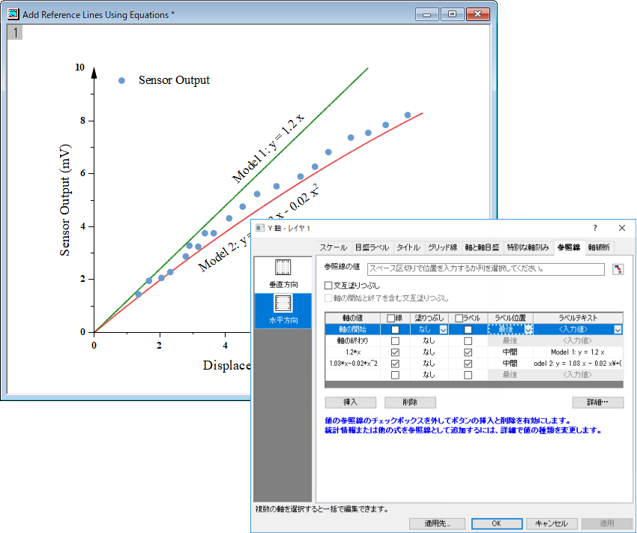Image resolution: width=637 pixels, height=533 pixels.
Task: Confirm the dialog with OK
Action: click(x=497, y=523)
